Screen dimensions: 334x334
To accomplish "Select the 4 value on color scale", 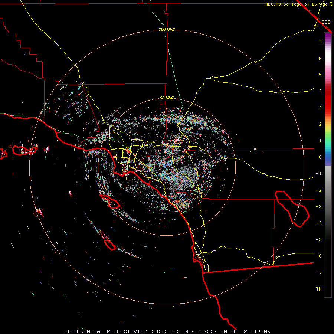I will (320, 91).
